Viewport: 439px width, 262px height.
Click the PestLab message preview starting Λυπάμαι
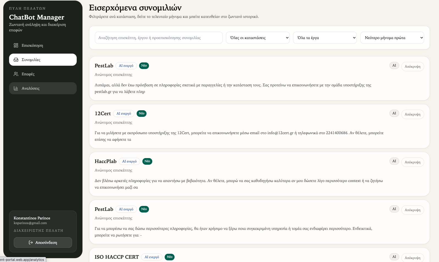point(233,88)
